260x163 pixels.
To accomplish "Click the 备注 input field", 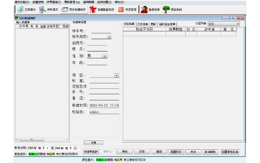I will 104,98.
